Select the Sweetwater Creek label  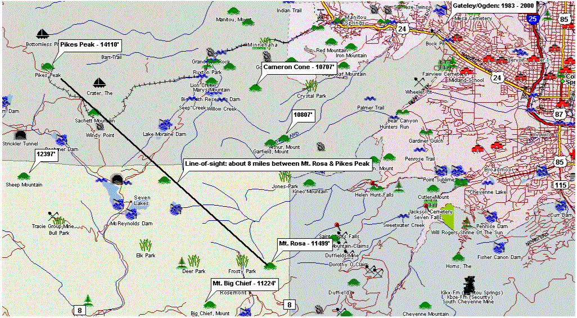tap(404, 225)
